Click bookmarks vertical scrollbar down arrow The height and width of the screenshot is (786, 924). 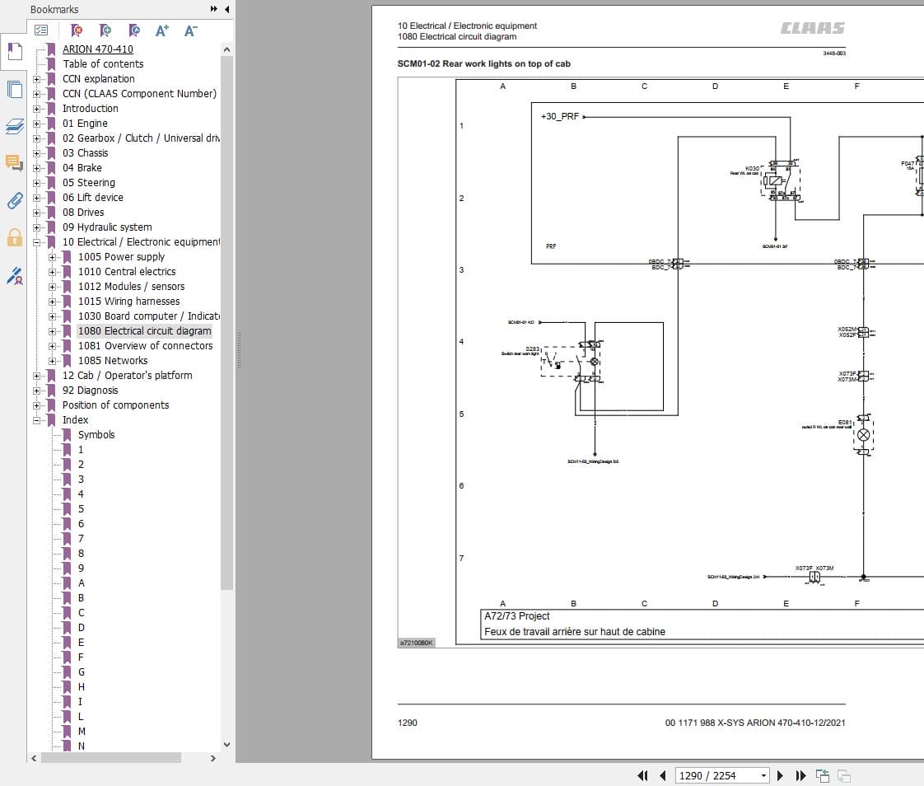(226, 745)
